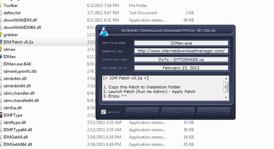The height and width of the screenshot is (149, 274).
Task: Select the downlWithIDM.dll file icon
Action: [1, 20]
